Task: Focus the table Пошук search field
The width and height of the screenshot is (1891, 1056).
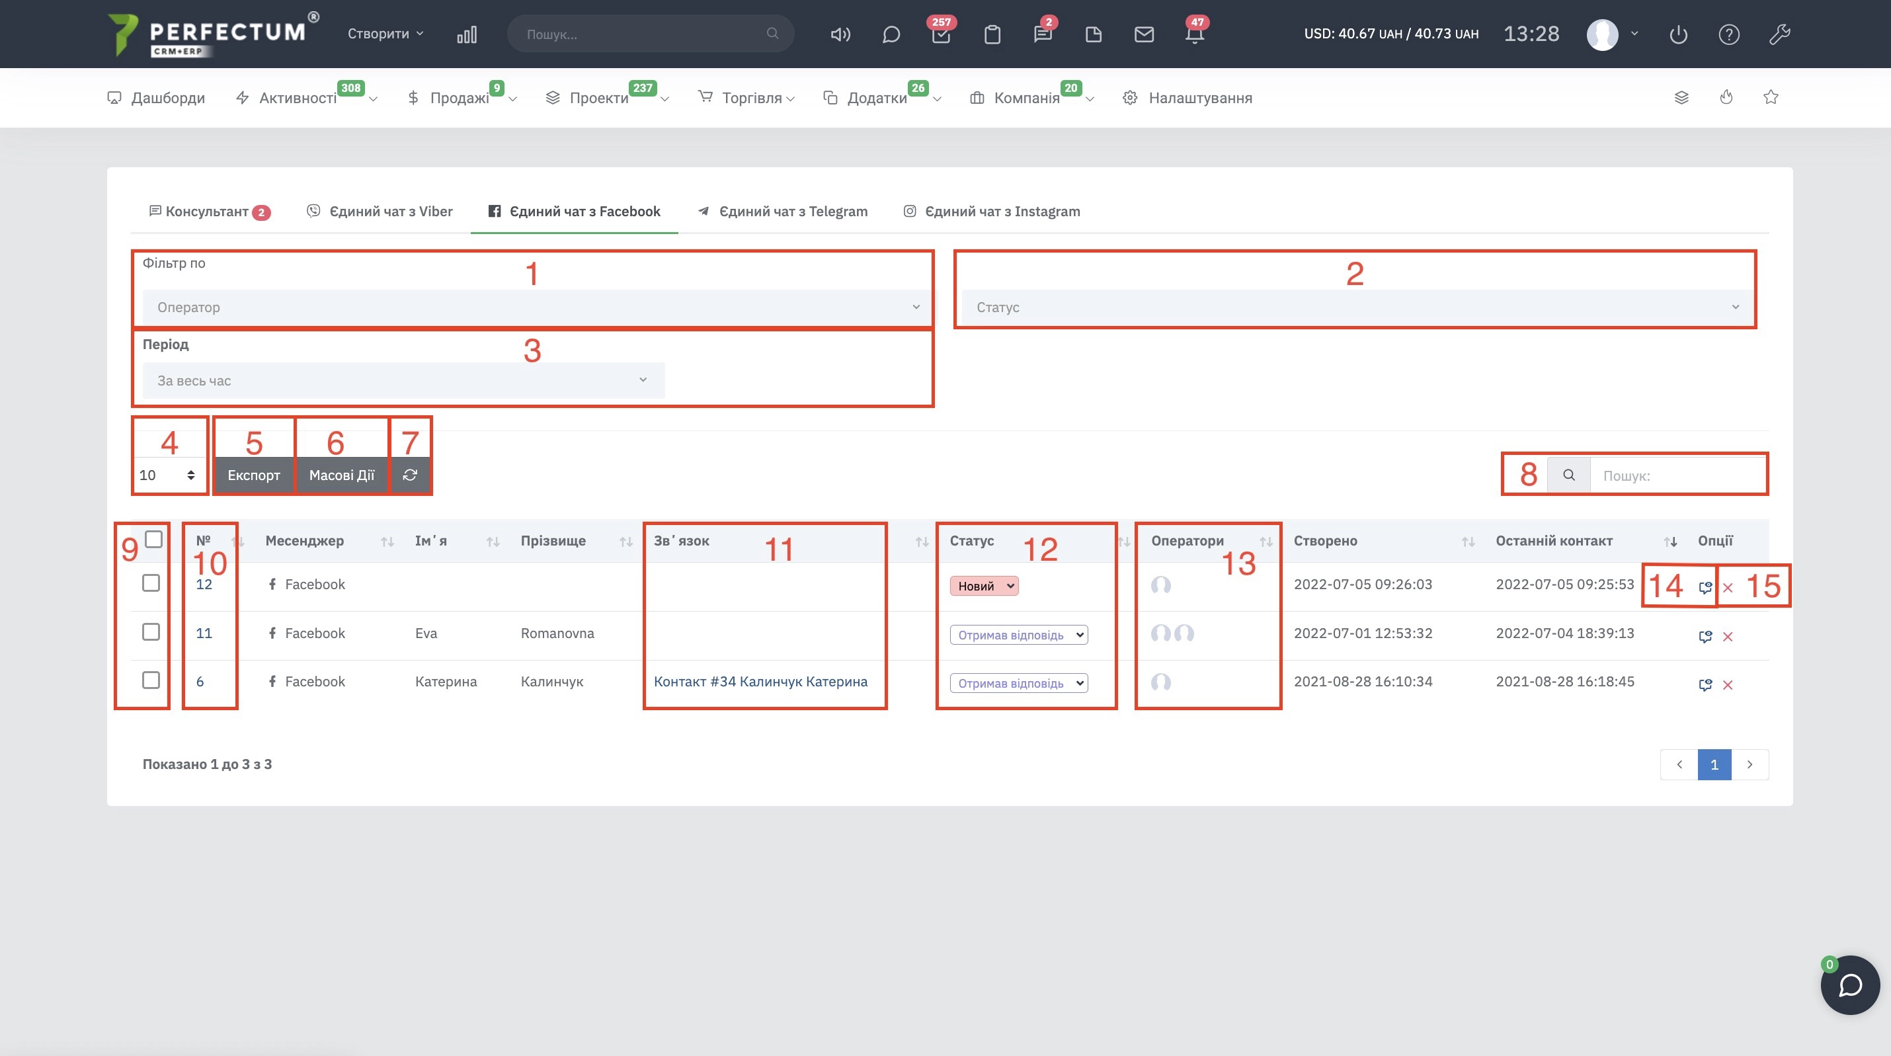Action: [x=1678, y=475]
